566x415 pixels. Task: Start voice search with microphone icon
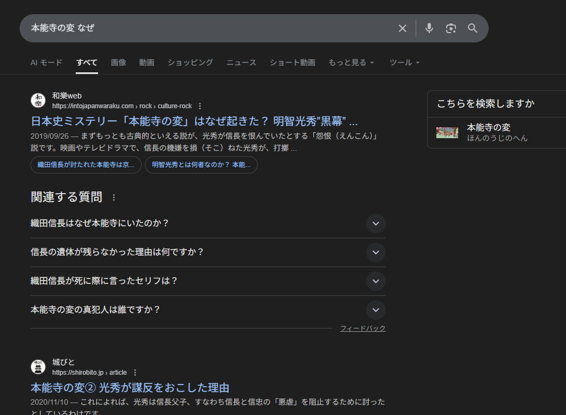point(429,28)
